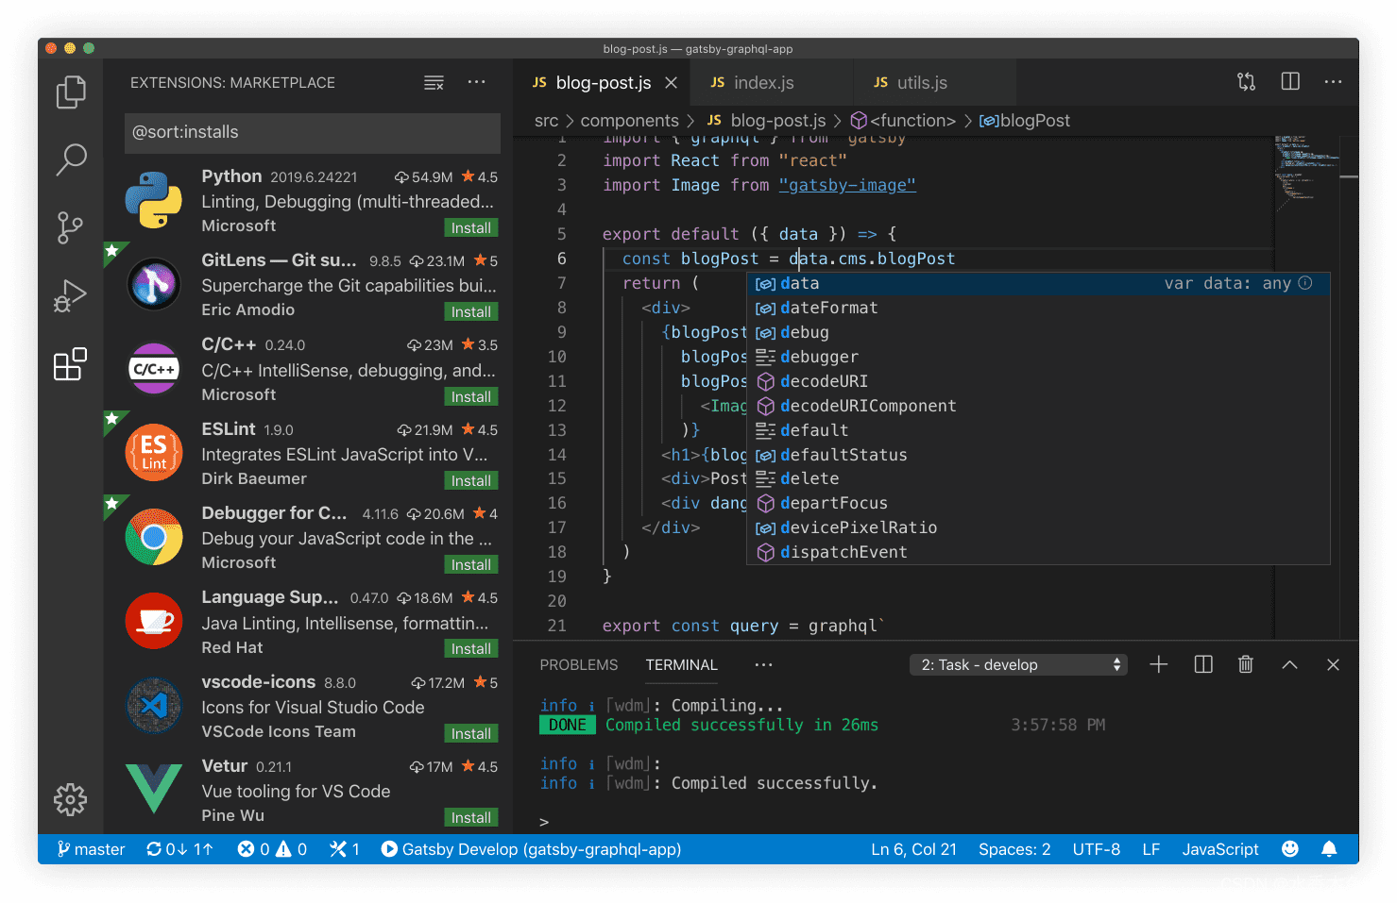Split the terminal pane
The image size is (1397, 903).
(x=1203, y=664)
